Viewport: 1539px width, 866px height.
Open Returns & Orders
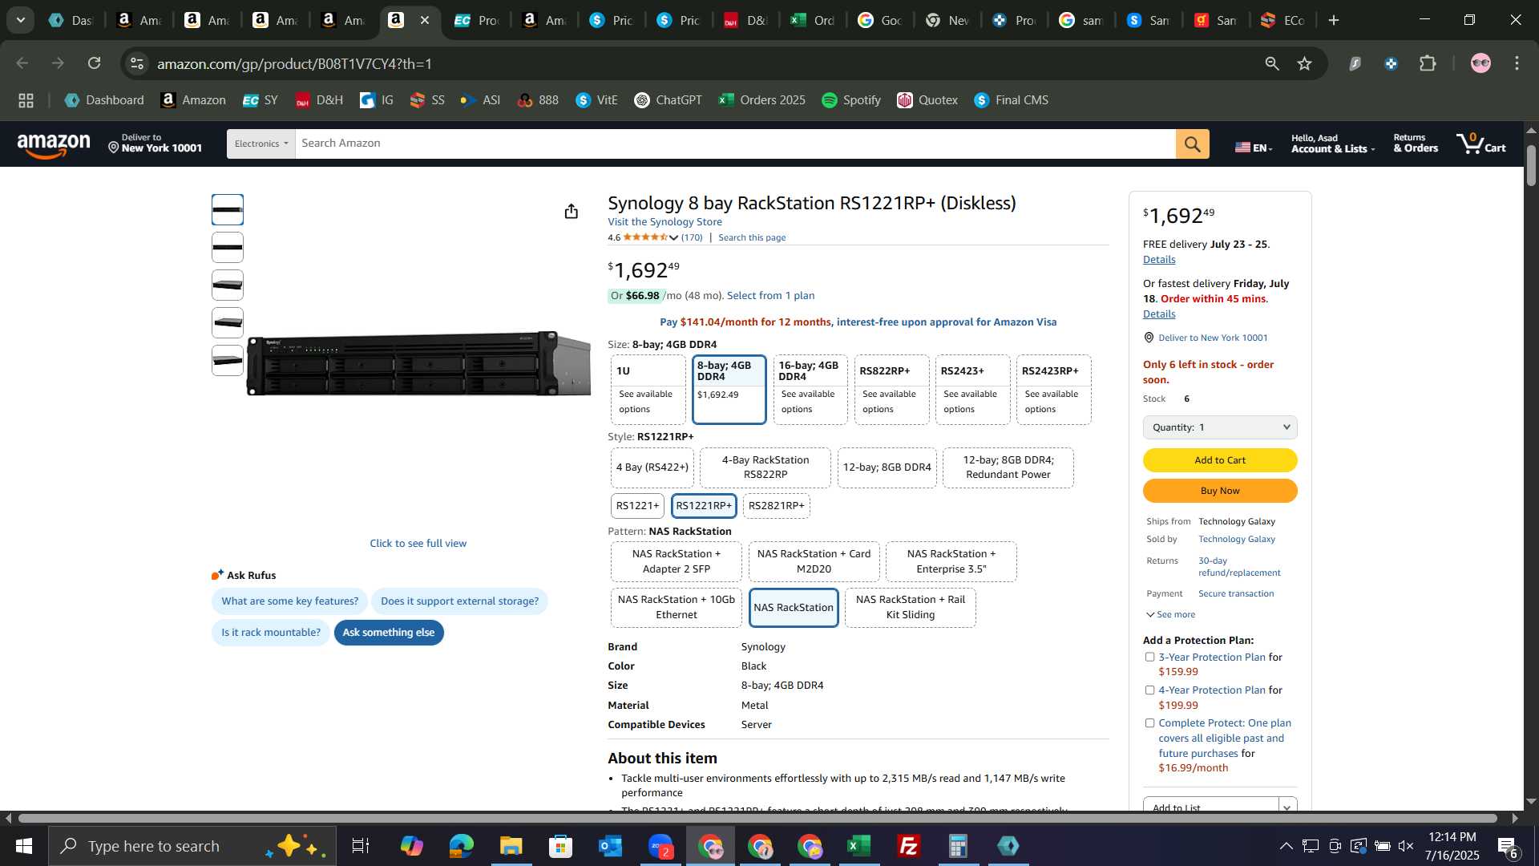click(1416, 144)
